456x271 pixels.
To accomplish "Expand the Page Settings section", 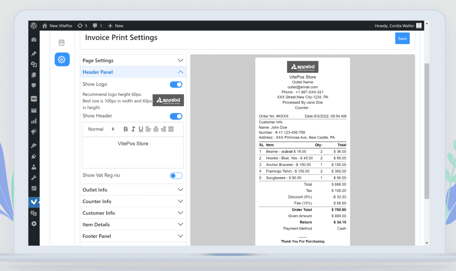I will click(x=133, y=60).
